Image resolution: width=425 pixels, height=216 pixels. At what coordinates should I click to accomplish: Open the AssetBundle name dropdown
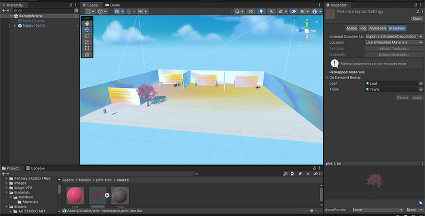point(377,210)
